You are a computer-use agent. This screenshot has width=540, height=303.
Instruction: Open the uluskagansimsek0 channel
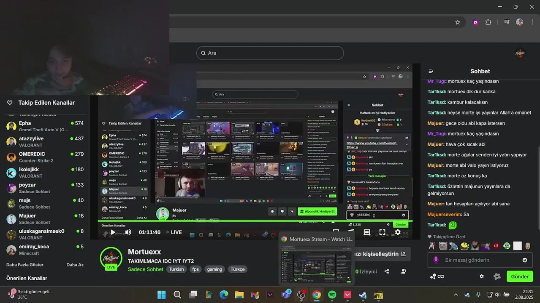click(45, 234)
